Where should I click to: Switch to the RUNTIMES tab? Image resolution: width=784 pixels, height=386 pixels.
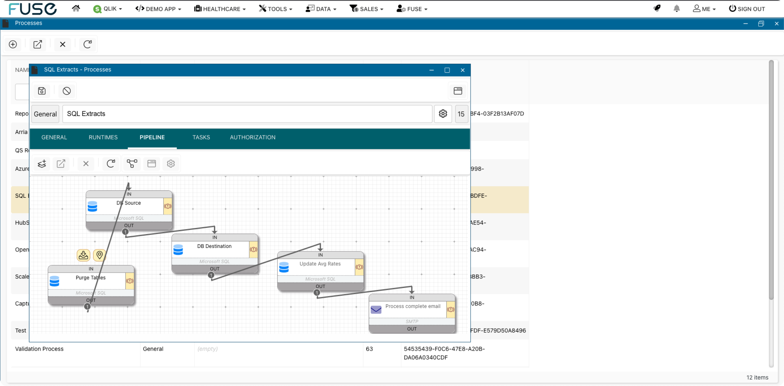[103, 137]
